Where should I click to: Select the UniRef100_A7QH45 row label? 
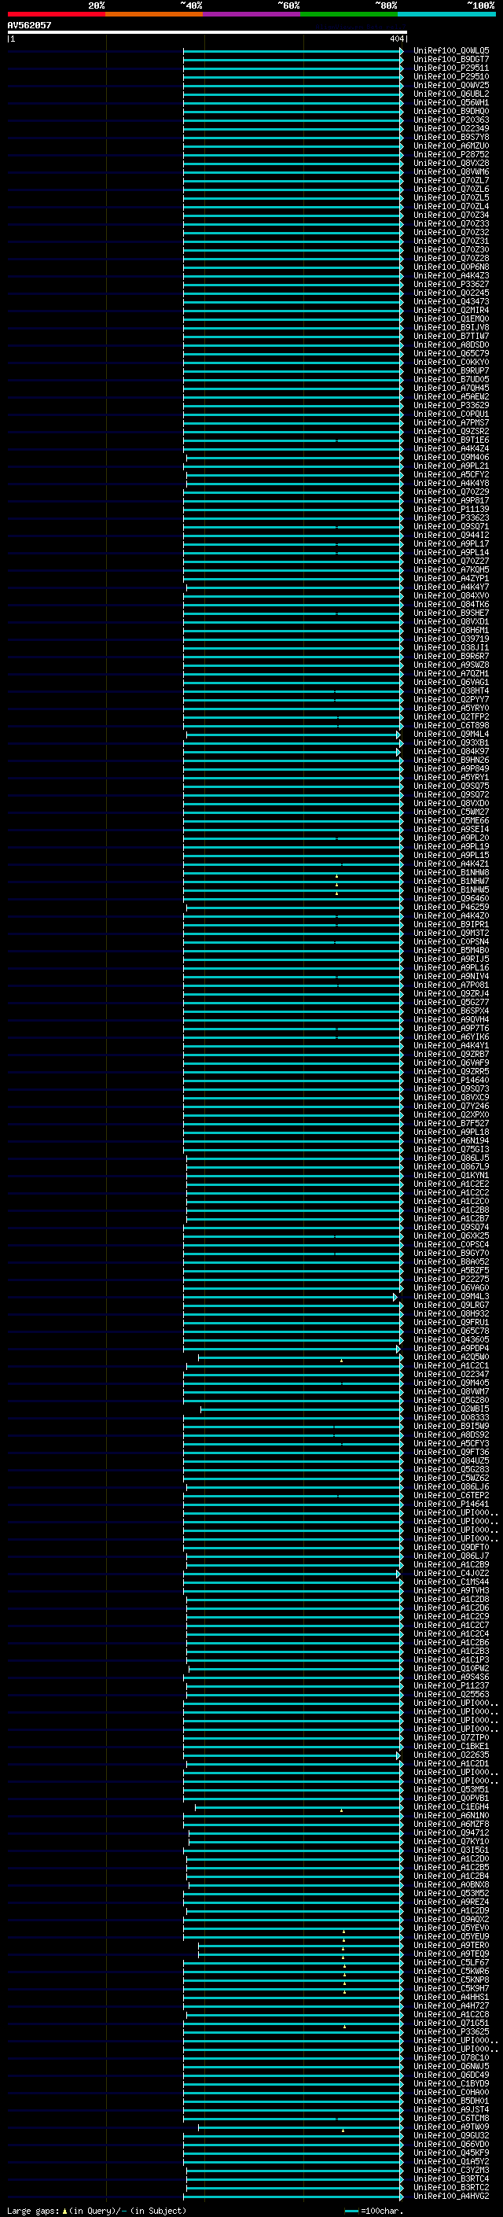click(x=450, y=389)
